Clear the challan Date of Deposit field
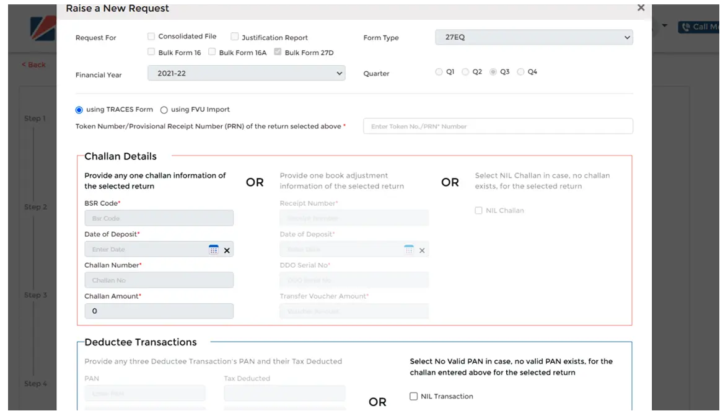The width and height of the screenshot is (728, 416). pos(227,250)
